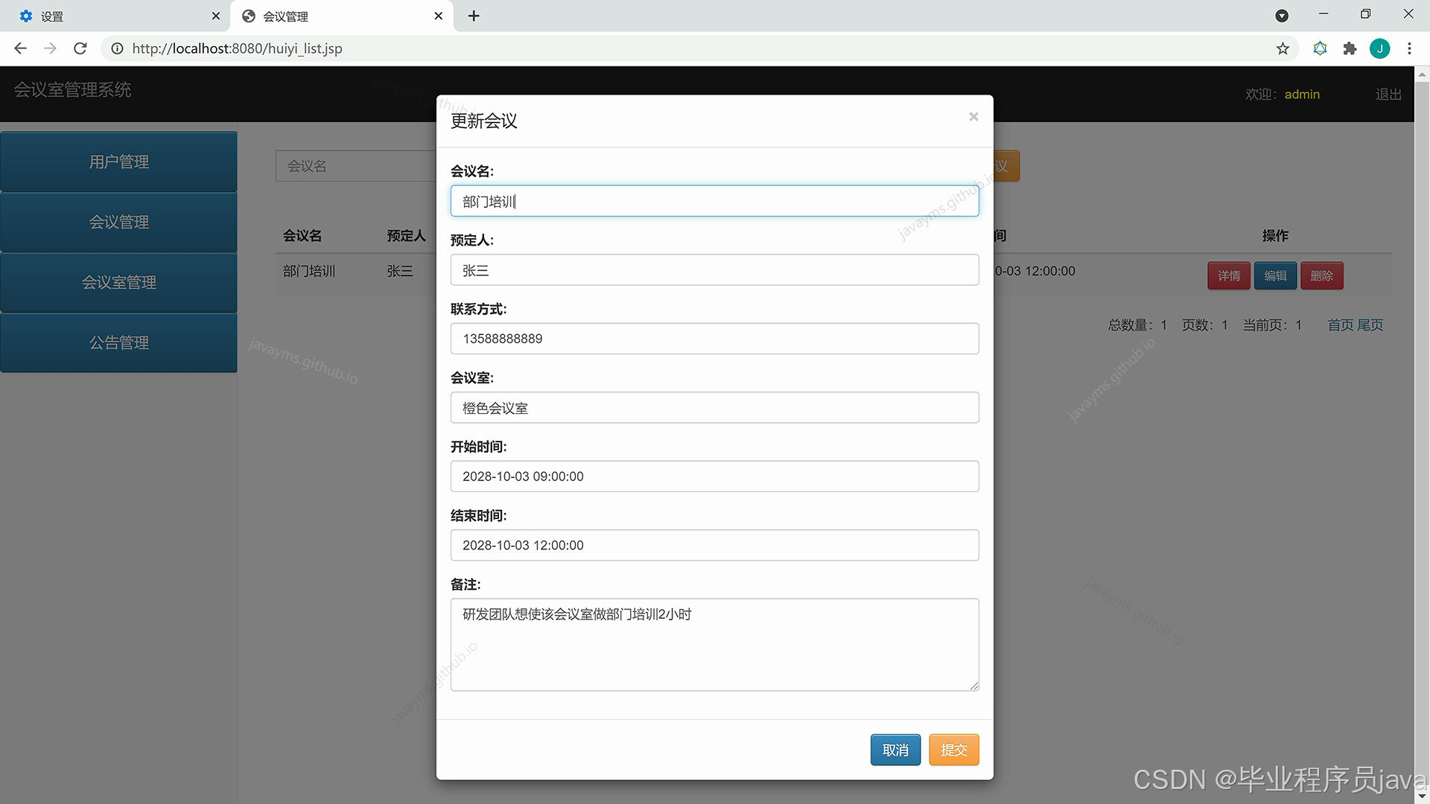The image size is (1430, 804).
Task: Open 公告管理 in sidebar
Action: pyautogui.click(x=119, y=342)
